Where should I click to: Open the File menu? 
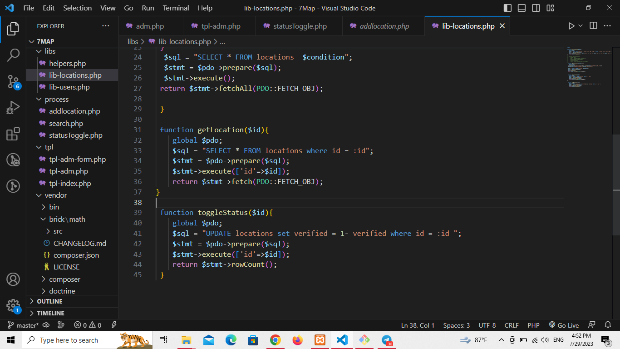point(28,8)
